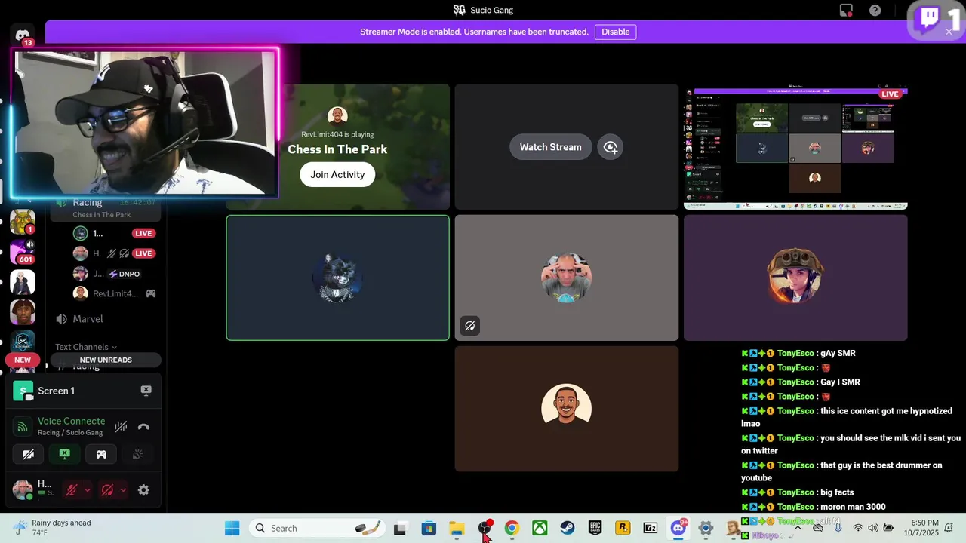
Task: Open the LIVE screen share preview tile
Action: [795, 147]
